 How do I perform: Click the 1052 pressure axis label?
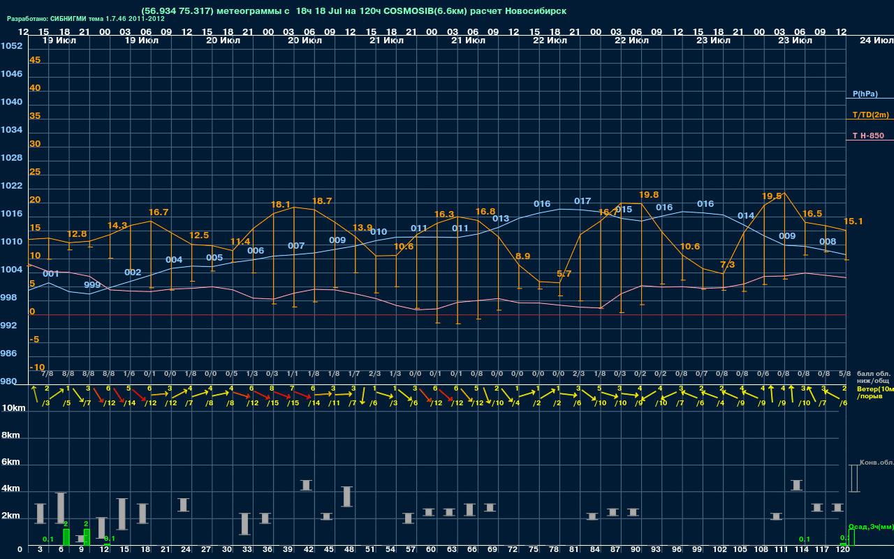(11, 46)
